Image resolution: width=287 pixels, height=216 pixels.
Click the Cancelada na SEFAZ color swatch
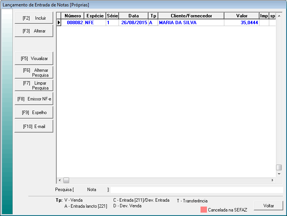204,209
